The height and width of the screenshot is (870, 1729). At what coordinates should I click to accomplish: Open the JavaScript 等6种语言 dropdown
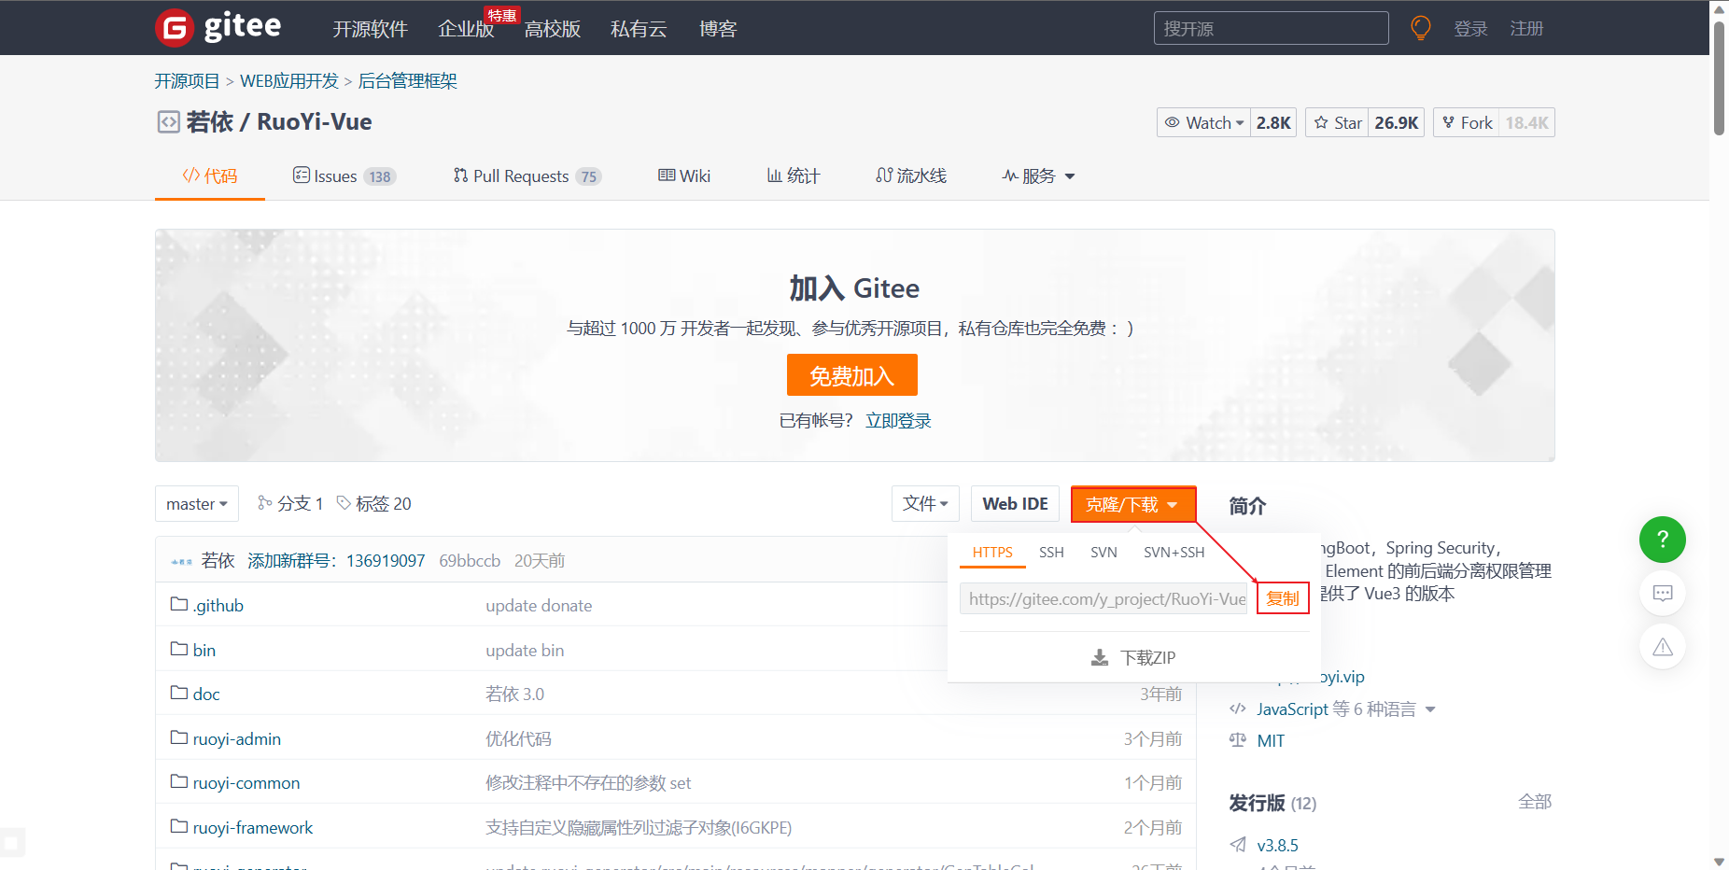point(1342,709)
